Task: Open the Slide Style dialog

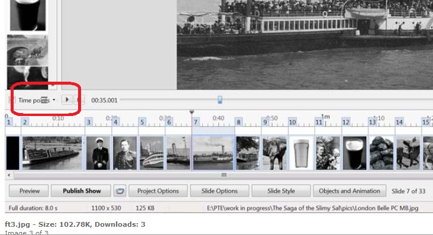Action: pyautogui.click(x=281, y=191)
